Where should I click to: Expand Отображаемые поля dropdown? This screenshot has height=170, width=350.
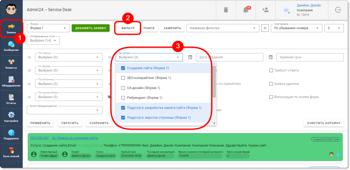click(43, 40)
